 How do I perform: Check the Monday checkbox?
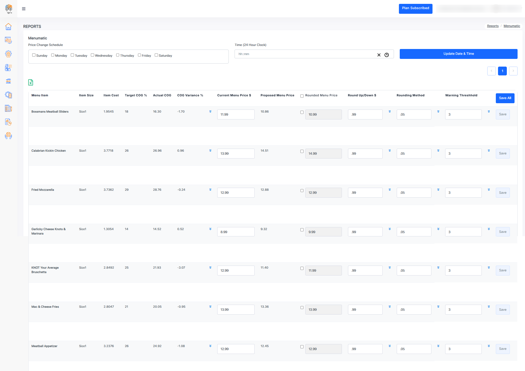click(53, 55)
